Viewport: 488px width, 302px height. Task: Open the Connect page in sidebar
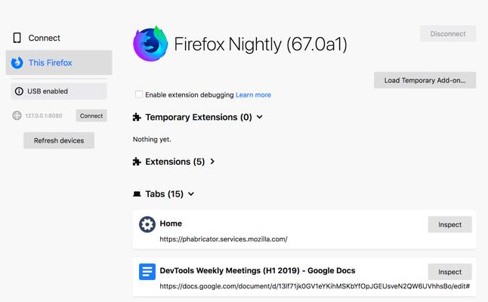(x=44, y=38)
